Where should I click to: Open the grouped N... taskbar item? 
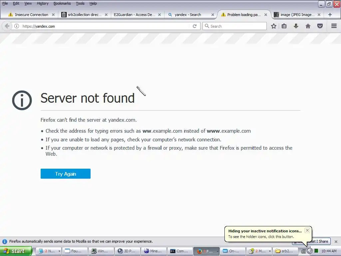tap(49, 251)
